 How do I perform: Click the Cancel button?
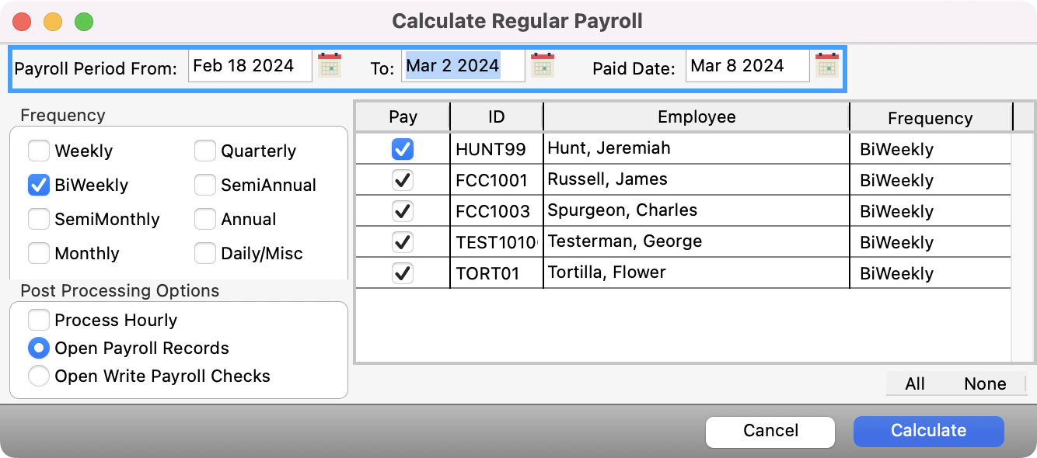770,431
